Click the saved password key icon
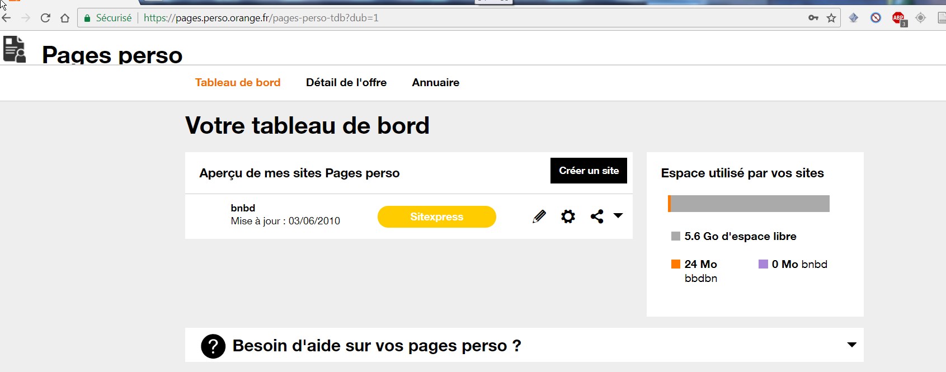Viewport: 946px width, 372px height. 813,18
